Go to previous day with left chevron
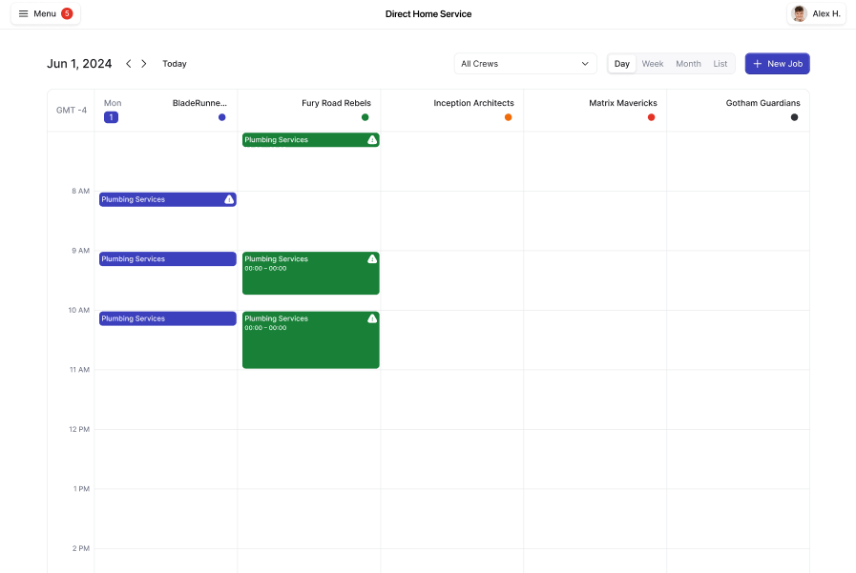 (x=129, y=64)
